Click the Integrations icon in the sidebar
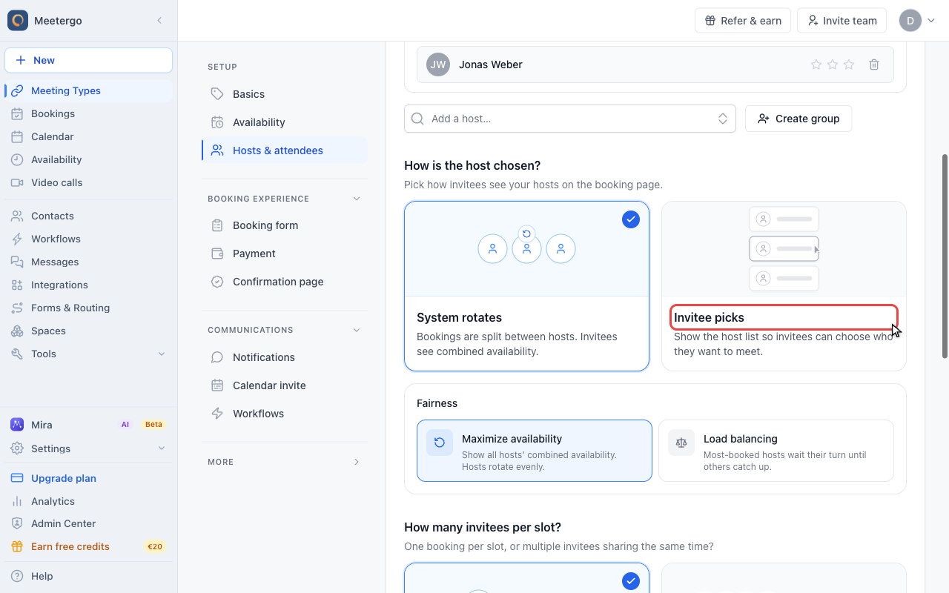949x593 pixels. 17,285
